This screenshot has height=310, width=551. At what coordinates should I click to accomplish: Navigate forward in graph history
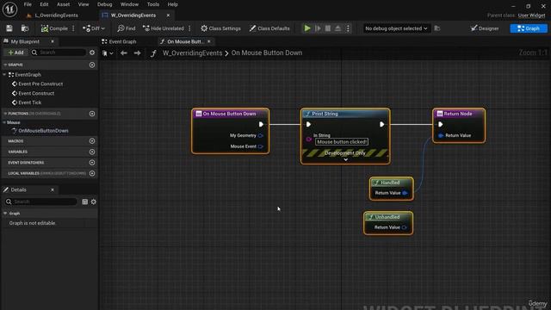click(138, 53)
